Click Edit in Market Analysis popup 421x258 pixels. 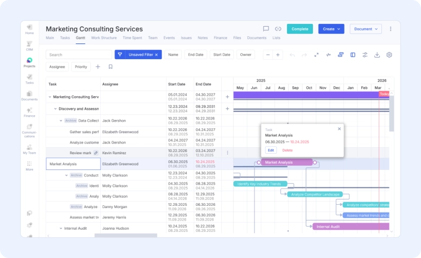(x=271, y=150)
